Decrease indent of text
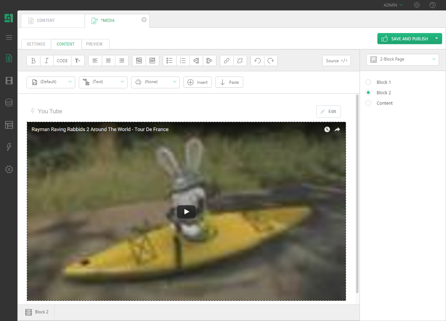Screen dimensions: 446x321 point(196,61)
